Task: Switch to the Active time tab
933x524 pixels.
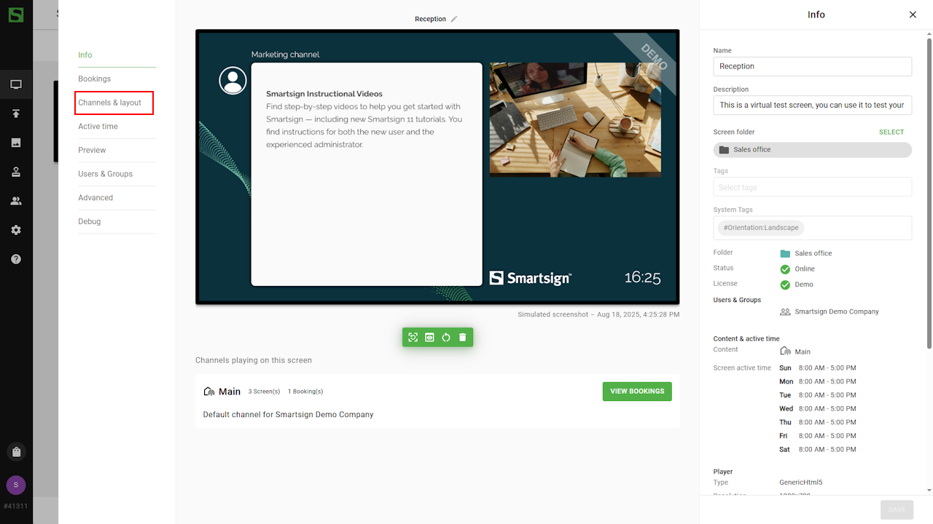Action: (x=98, y=127)
